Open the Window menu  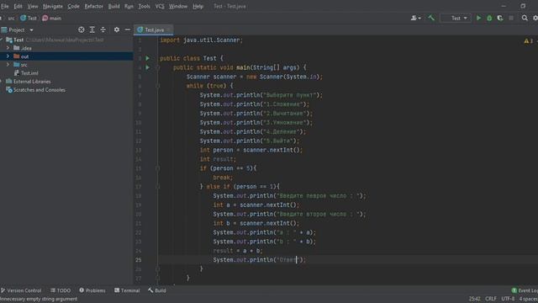[x=177, y=6]
